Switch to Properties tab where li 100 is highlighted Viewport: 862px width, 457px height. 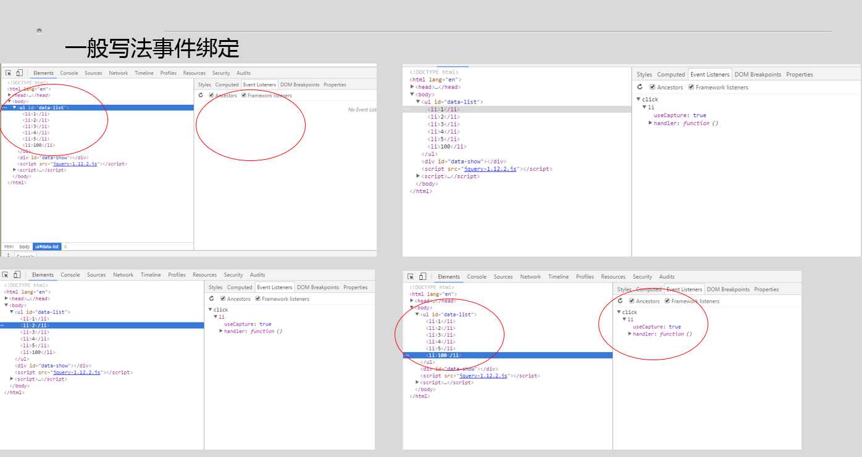tap(766, 289)
